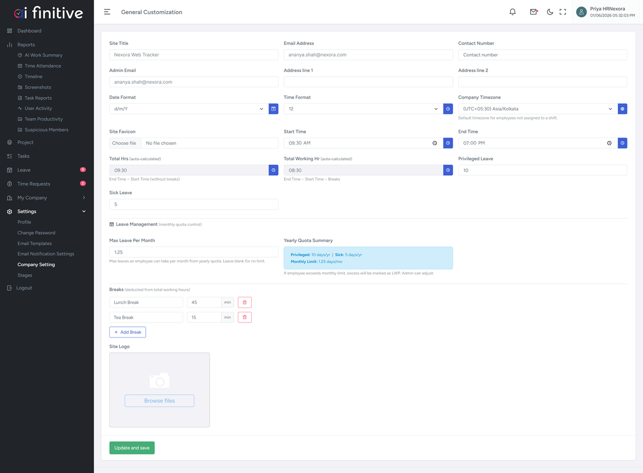Enter fullscreen mode via the frame icon
This screenshot has width=643, height=473.
[563, 12]
